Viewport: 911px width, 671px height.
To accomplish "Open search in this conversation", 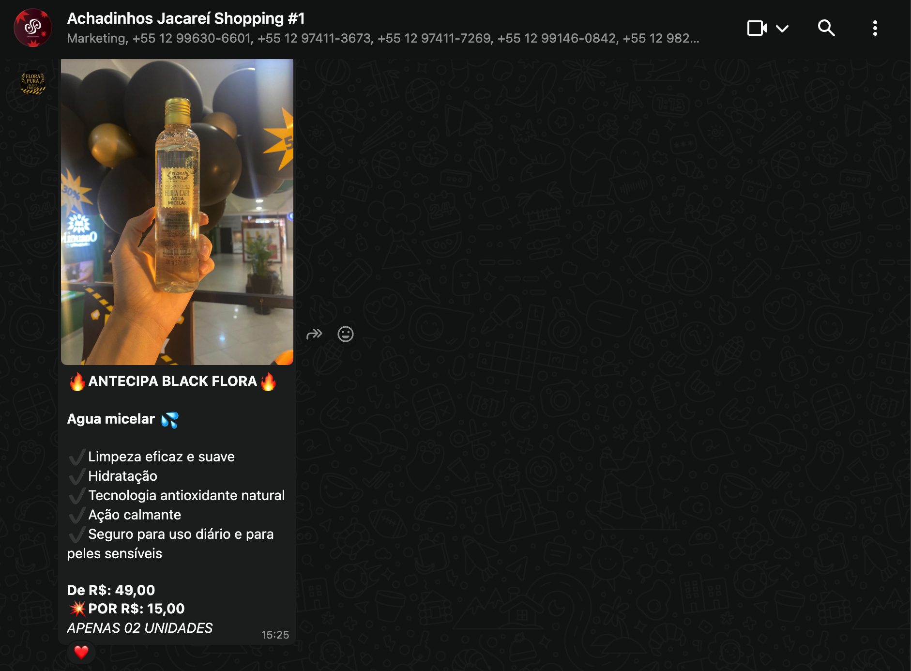I will 826,28.
